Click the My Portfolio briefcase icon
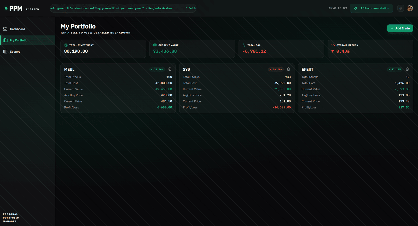 point(5,40)
